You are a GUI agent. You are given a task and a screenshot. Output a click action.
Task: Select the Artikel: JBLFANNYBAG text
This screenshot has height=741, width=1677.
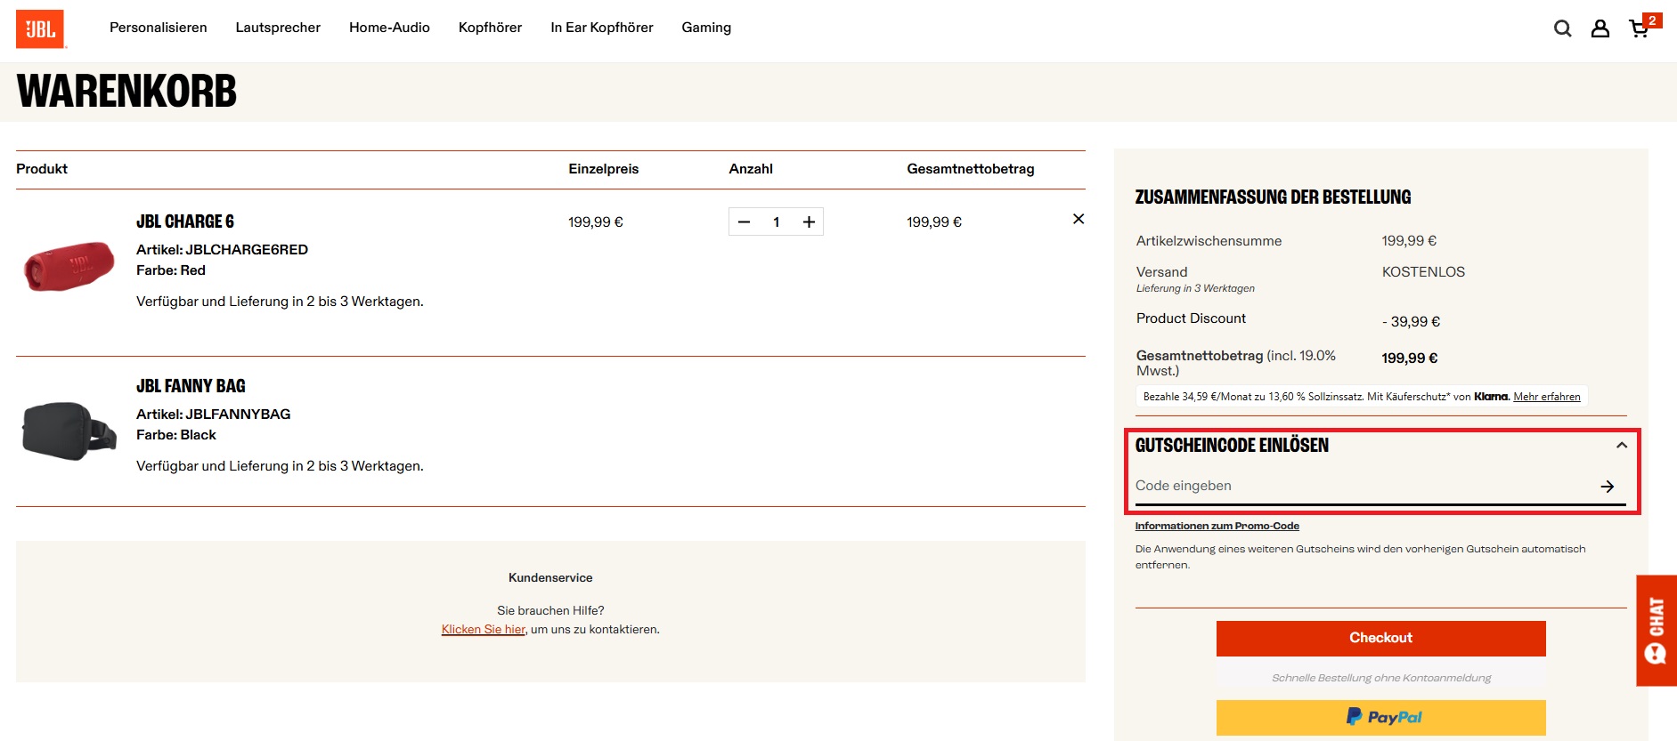213,414
